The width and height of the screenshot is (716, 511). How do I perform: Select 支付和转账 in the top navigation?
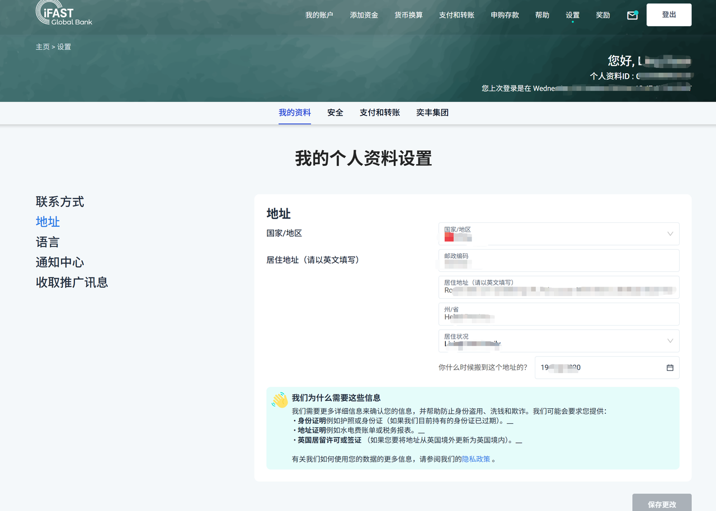point(456,15)
